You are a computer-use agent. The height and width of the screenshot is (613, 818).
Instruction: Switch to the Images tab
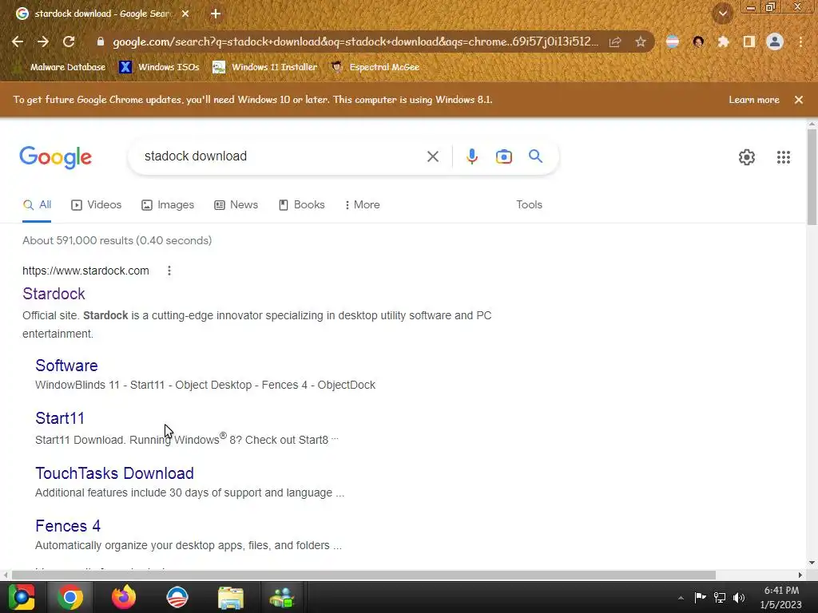tap(168, 205)
